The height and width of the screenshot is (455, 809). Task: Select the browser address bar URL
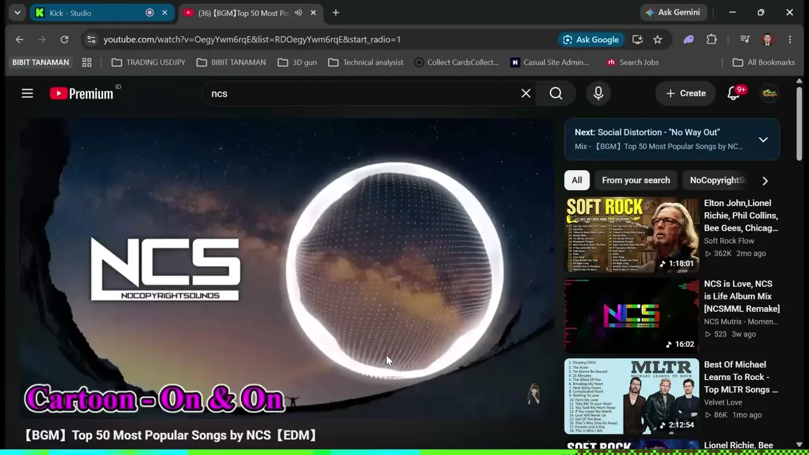pos(252,40)
